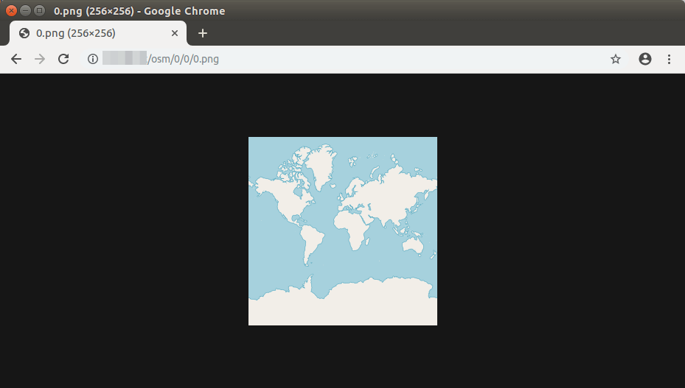Close the 0.png tab
Viewport: 685px width, 388px height.
pyautogui.click(x=175, y=33)
